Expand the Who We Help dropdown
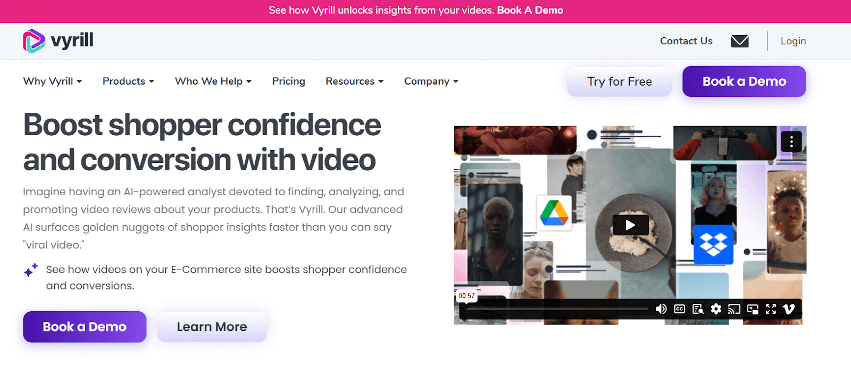The width and height of the screenshot is (851, 365). click(213, 81)
